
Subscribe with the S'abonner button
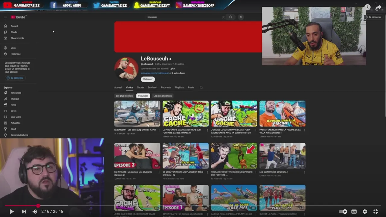click(148, 79)
